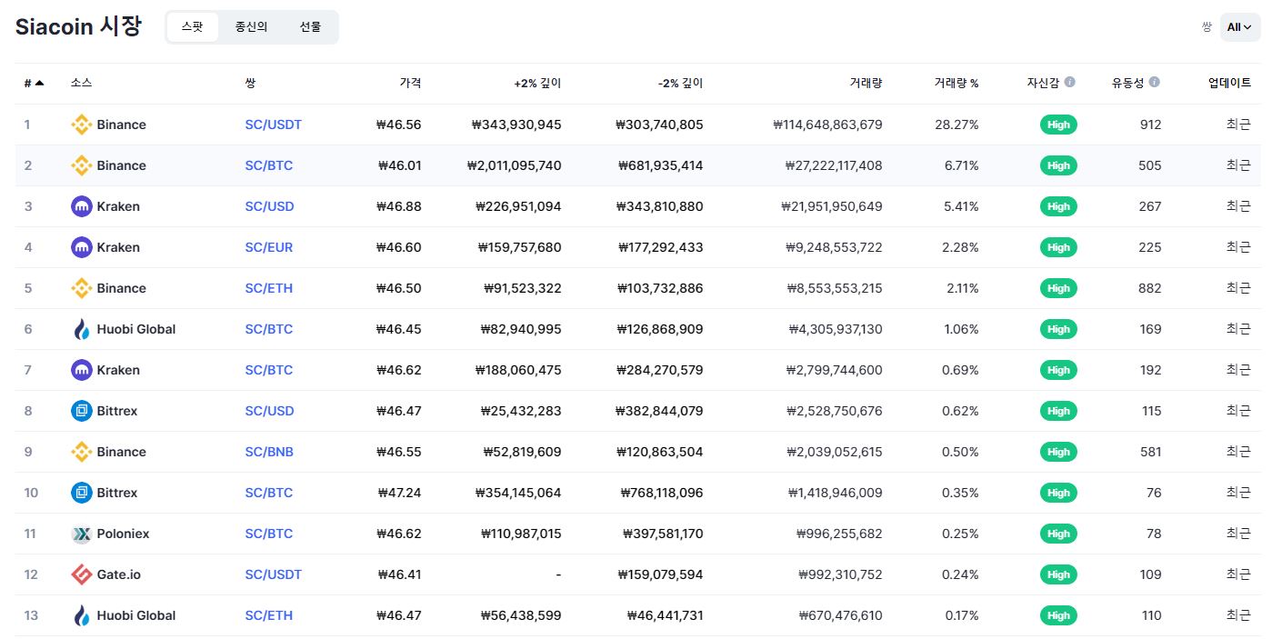Open the SC/BTC pair on Bittrex row 10

click(x=269, y=493)
